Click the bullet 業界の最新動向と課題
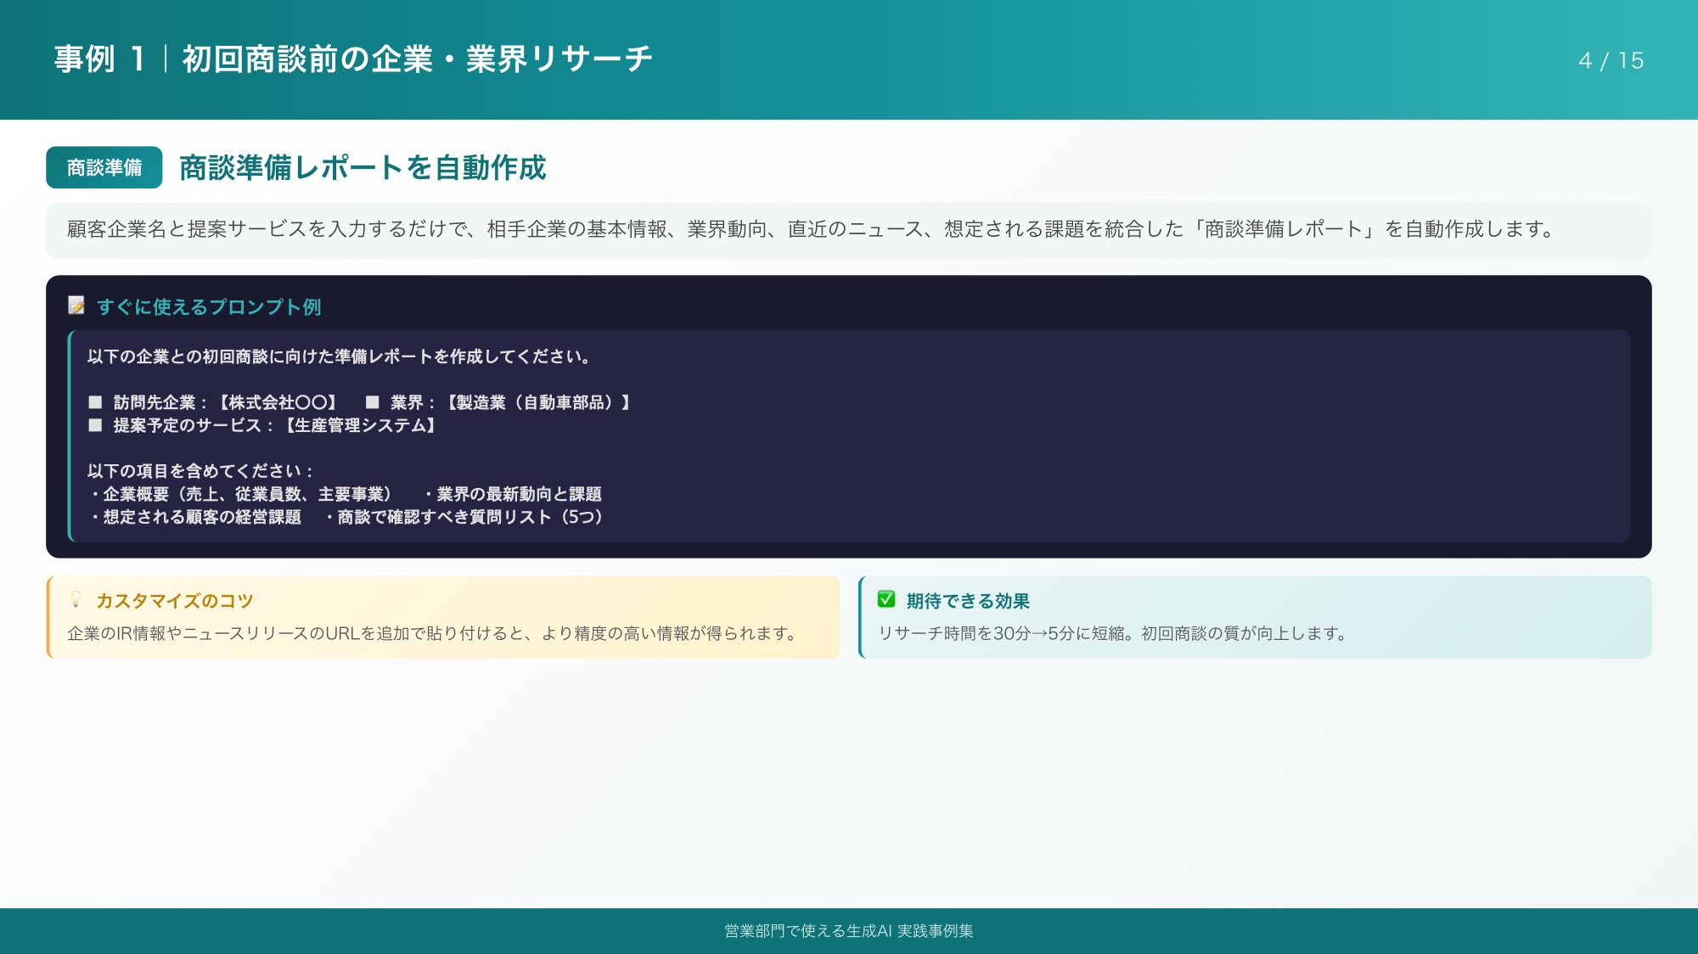The image size is (1698, 954). point(512,494)
